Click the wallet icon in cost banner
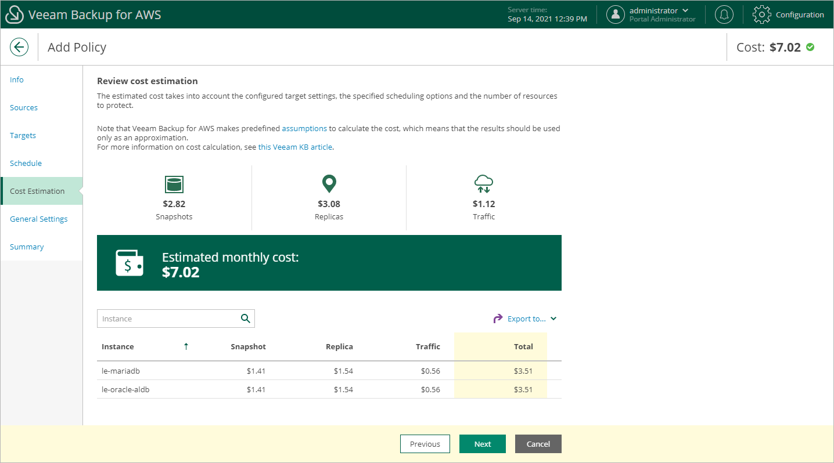834x463 pixels. (x=130, y=263)
